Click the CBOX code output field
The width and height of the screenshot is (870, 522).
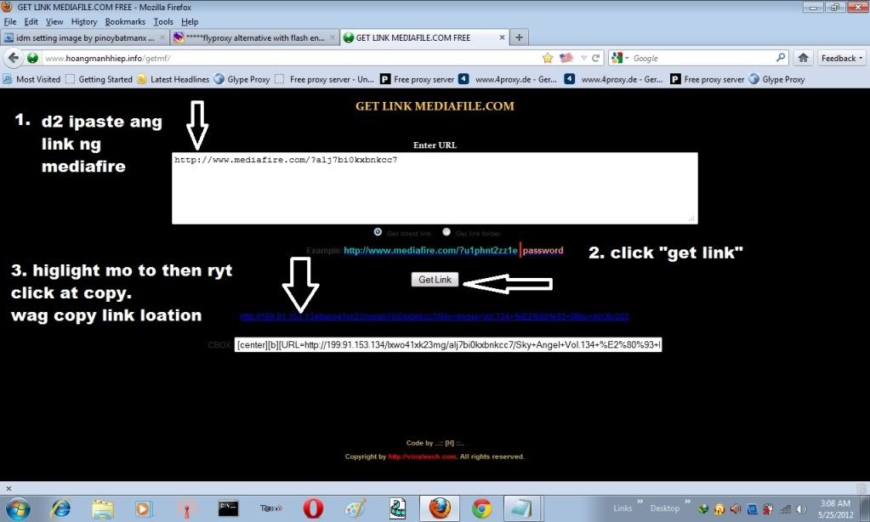448,344
